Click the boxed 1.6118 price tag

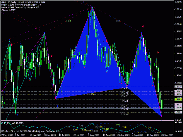(178, 87)
